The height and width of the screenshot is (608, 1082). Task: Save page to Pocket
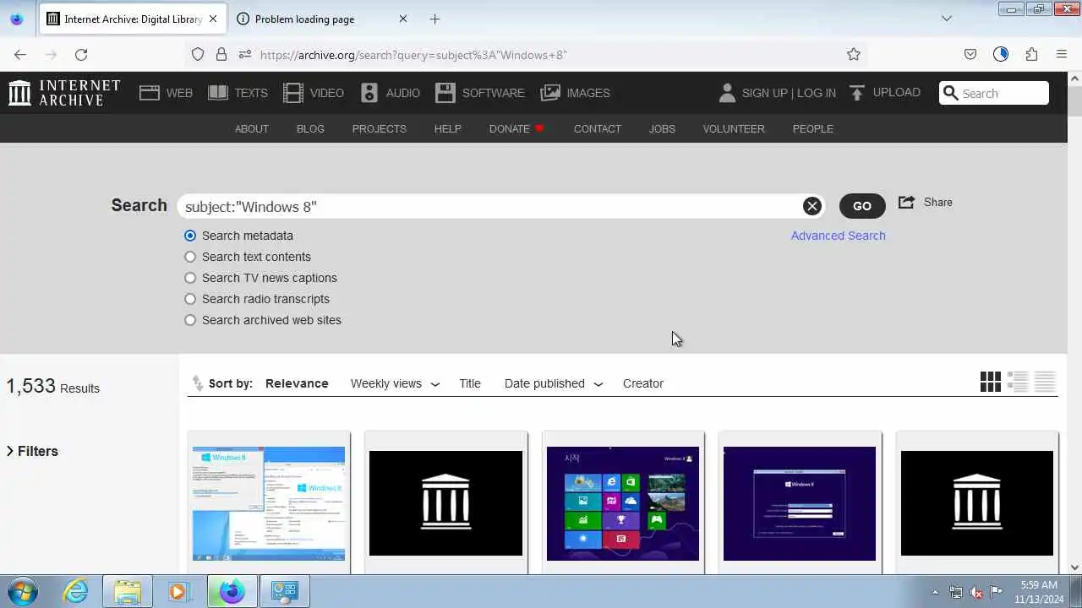970,54
